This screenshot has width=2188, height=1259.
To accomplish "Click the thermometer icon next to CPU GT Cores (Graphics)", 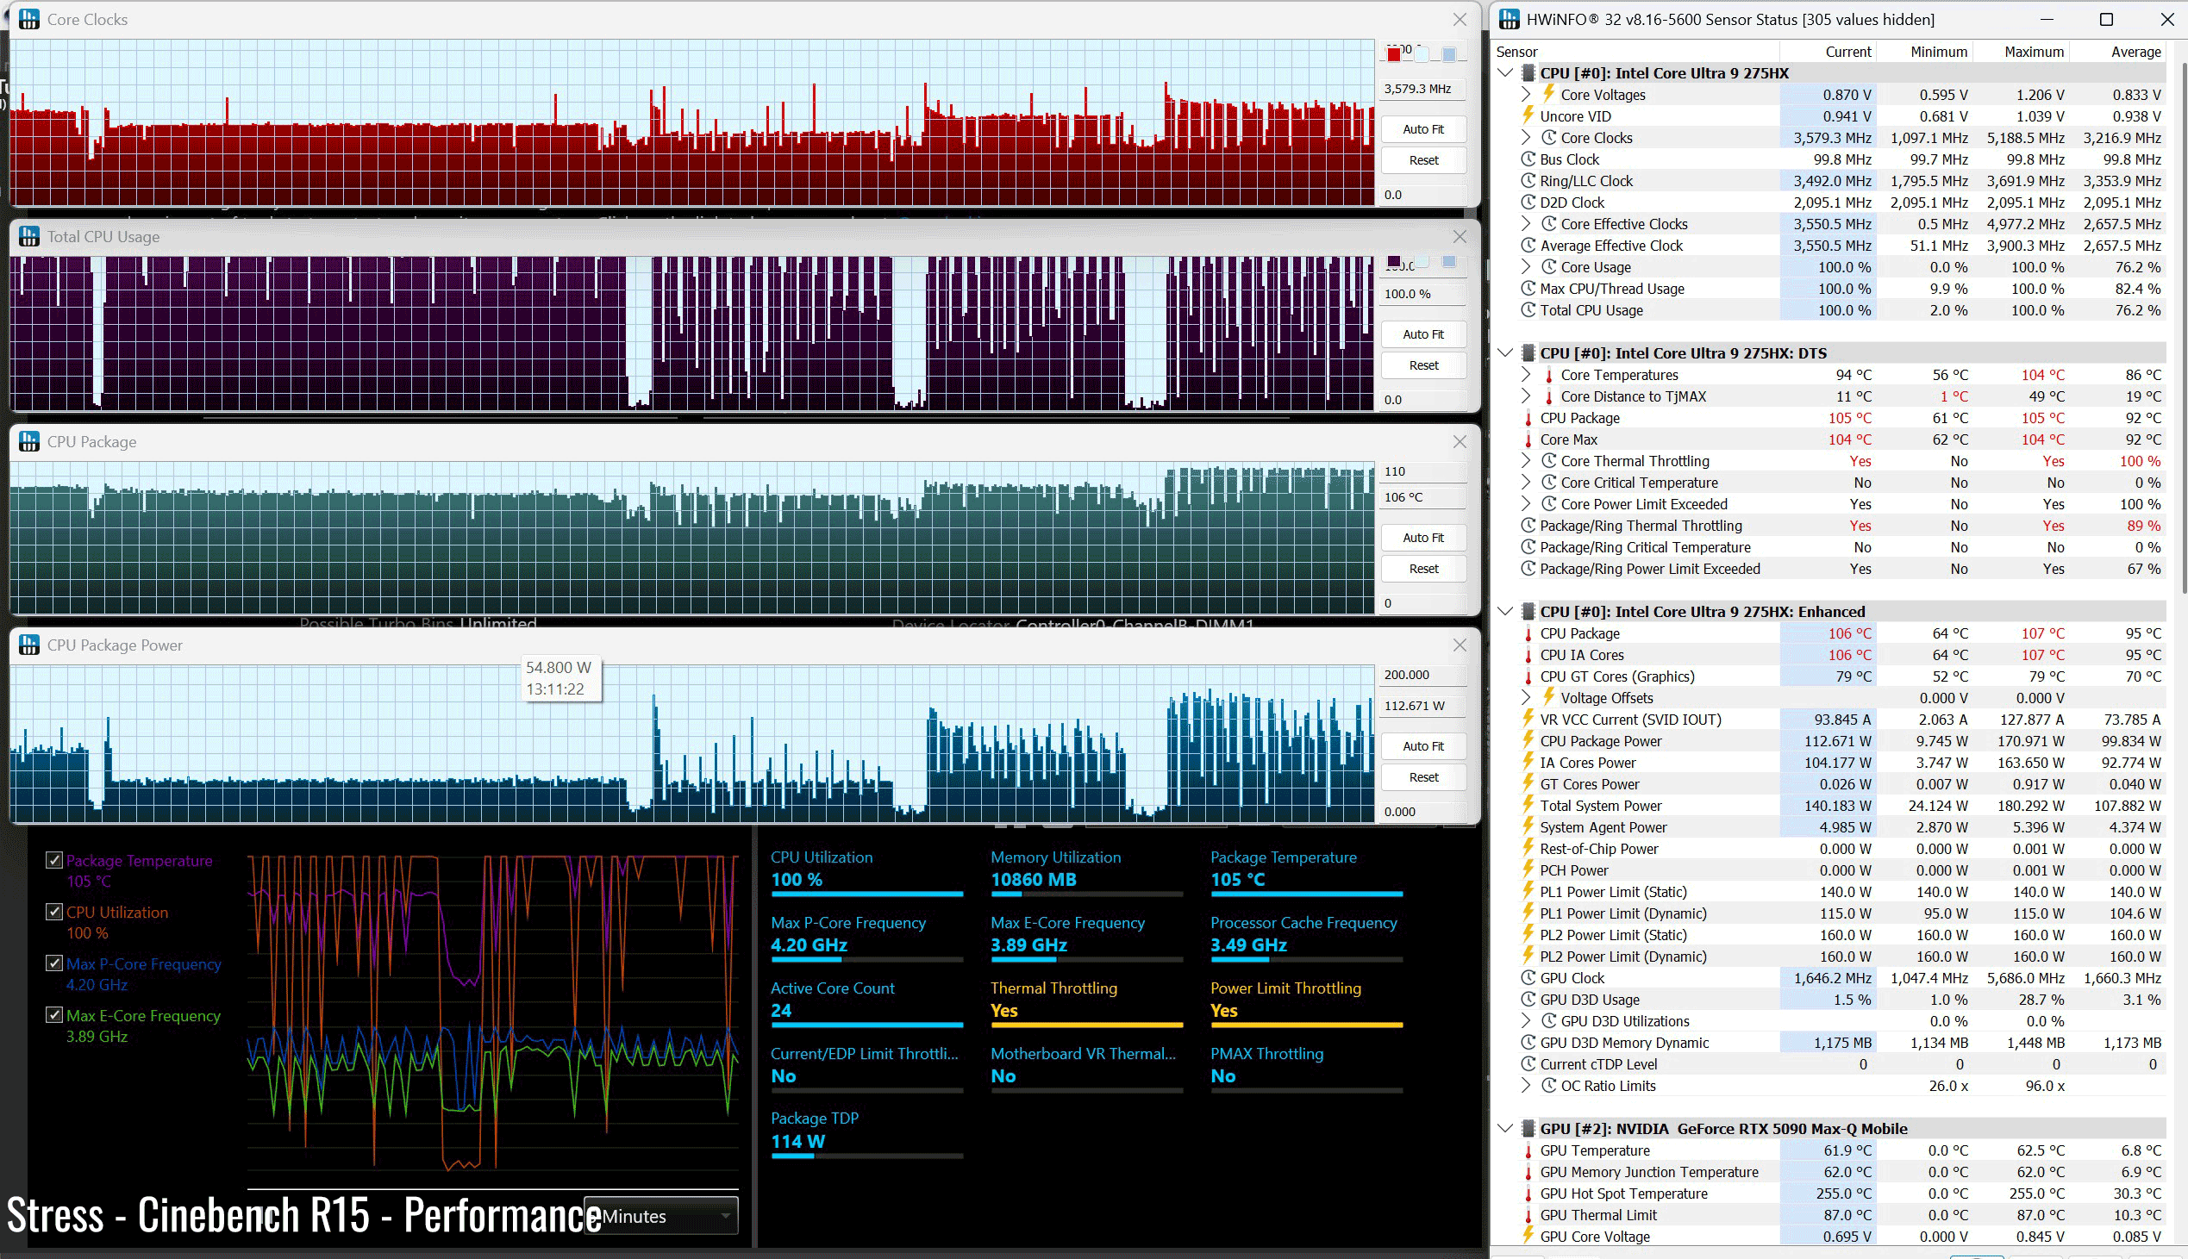I will click(x=1528, y=676).
